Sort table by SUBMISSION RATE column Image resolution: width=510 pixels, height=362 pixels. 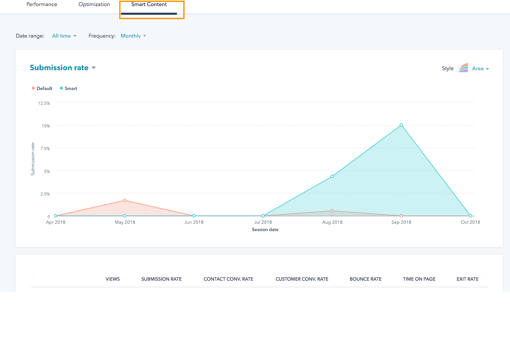162,279
